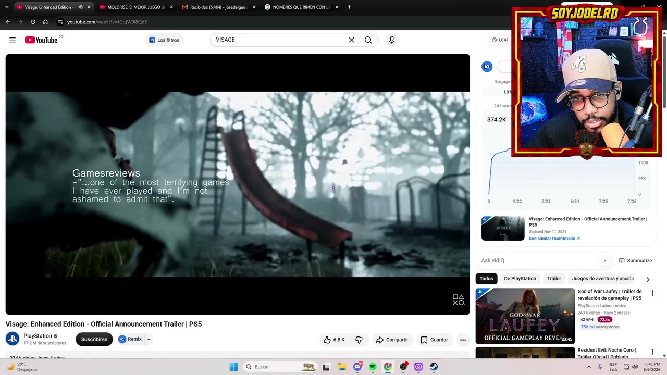Show more filter chips with the right arrow
Viewport: 667px width, 375px height.
click(648, 279)
